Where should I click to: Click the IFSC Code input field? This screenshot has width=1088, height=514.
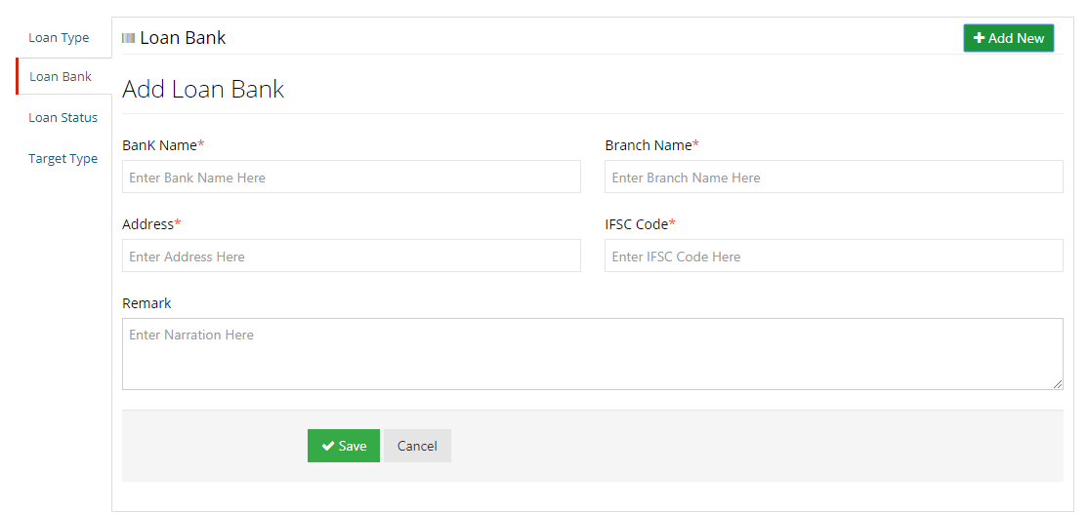pos(833,257)
